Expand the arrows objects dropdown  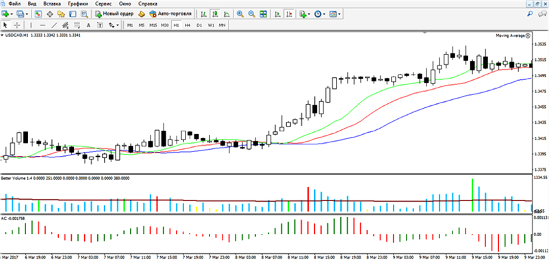pyautogui.click(x=118, y=25)
